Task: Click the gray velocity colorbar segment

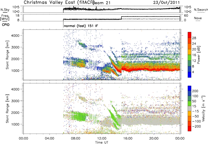Action: pos(190,108)
